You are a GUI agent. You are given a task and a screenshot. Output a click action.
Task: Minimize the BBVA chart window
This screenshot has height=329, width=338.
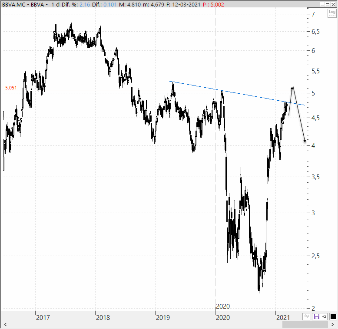tap(322, 4)
